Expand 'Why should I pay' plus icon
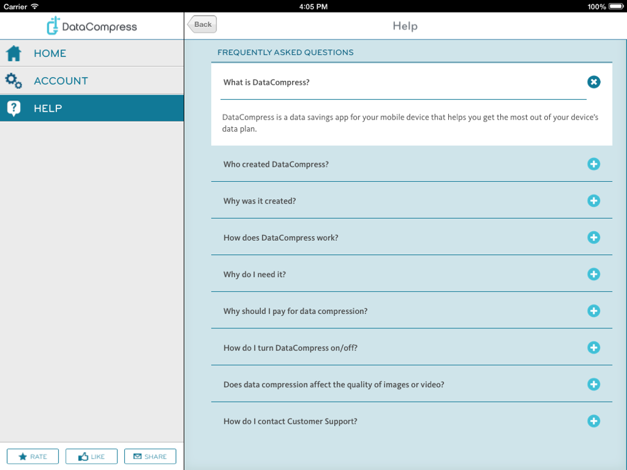Image resolution: width=627 pixels, height=470 pixels. pyautogui.click(x=594, y=311)
